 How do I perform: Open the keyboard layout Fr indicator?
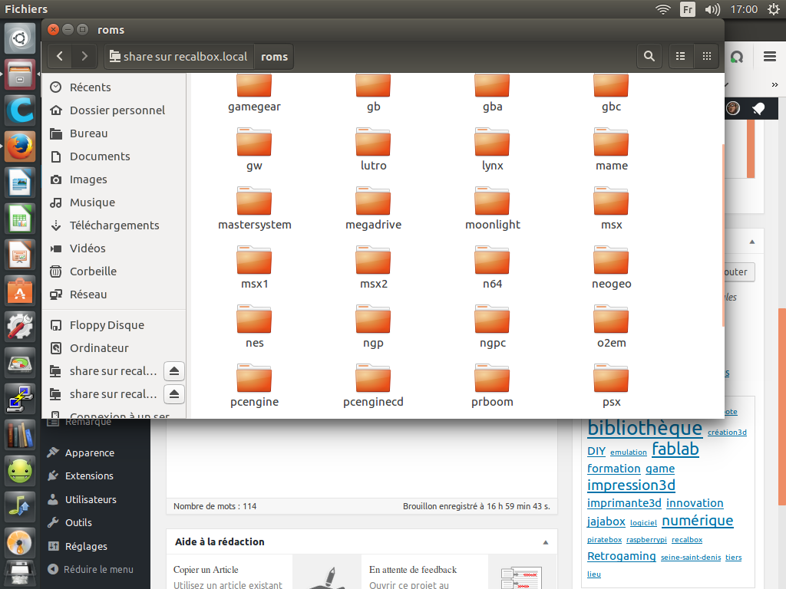[688, 9]
